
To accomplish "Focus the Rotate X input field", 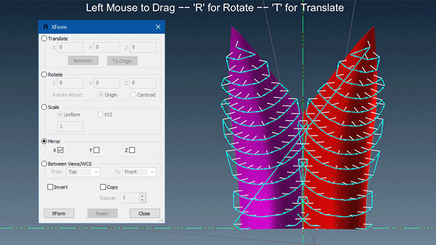I will [70, 83].
